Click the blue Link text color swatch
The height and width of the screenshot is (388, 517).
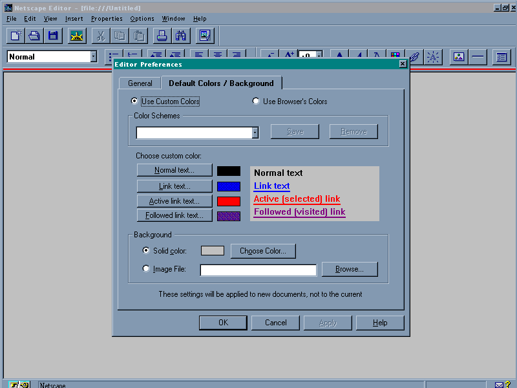click(x=228, y=186)
